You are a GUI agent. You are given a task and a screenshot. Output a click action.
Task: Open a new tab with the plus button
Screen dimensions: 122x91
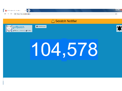click(29, 11)
